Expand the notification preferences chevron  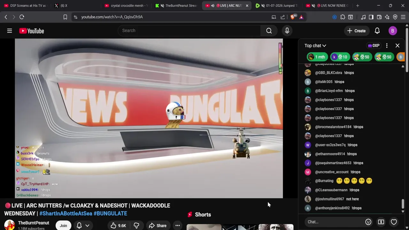tap(87, 226)
